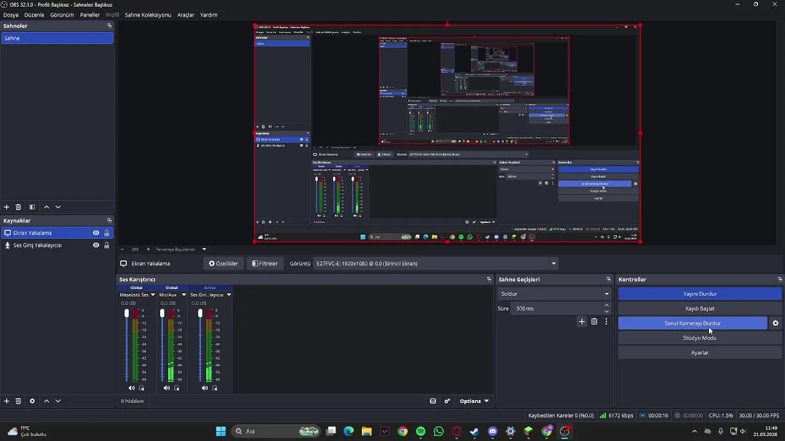Open the Sahne Koleksiyonu menu
Image resolution: width=785 pixels, height=441 pixels.
coord(148,15)
